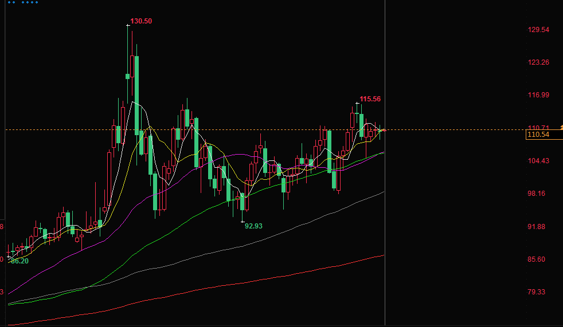Screen dimensions: 563x327
Task: Click the 86.20 starting low label
Action: 19,261
